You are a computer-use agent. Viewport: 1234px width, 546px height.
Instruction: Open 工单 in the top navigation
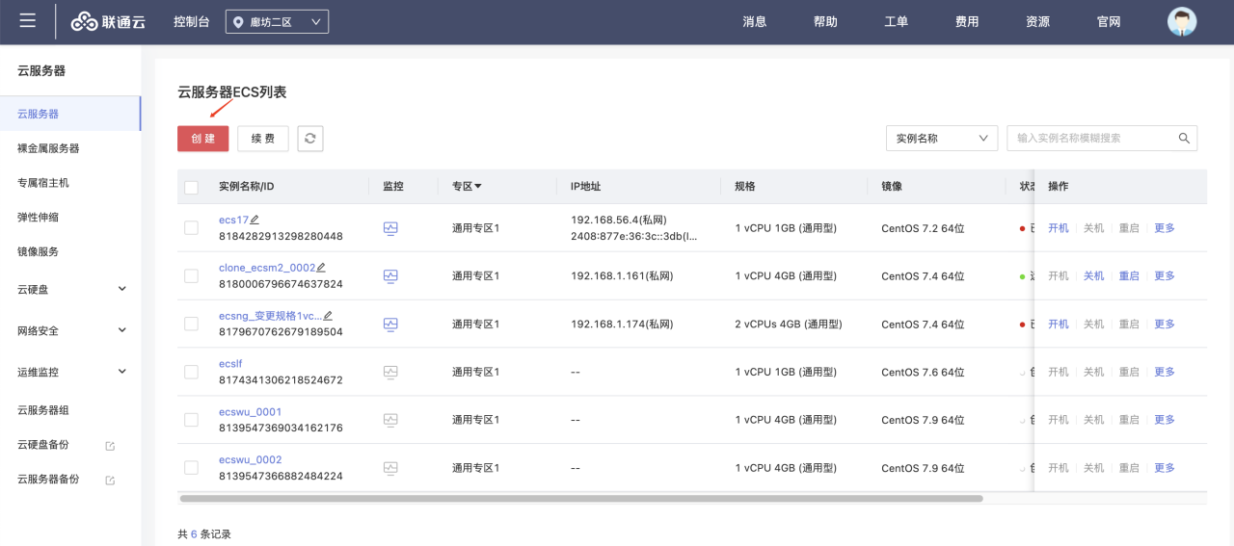[896, 22]
